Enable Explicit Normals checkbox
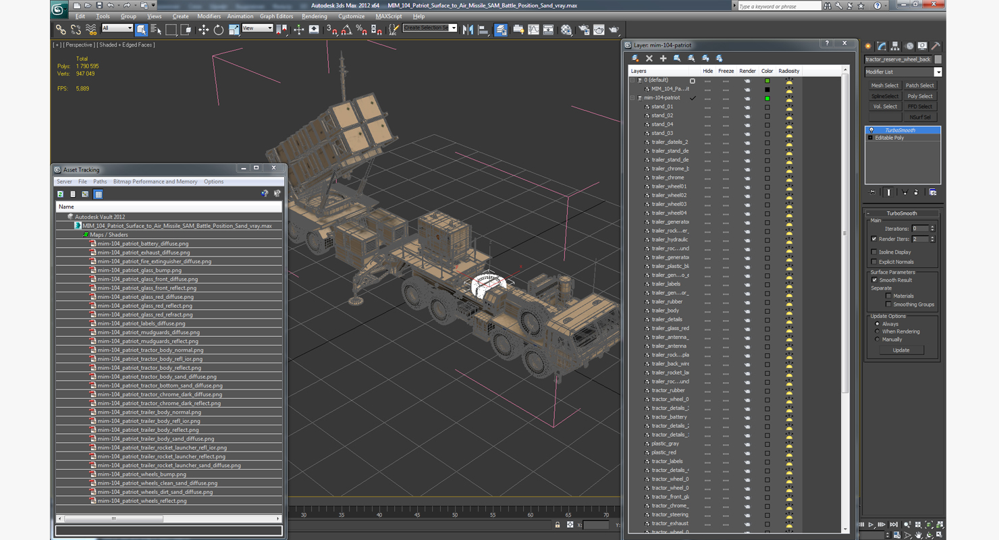 click(x=874, y=262)
